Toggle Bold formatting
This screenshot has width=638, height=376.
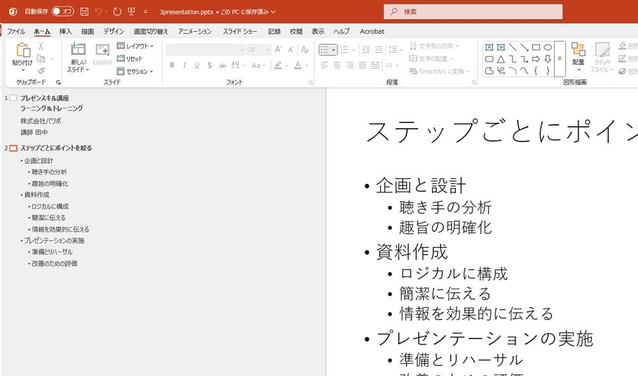[x=172, y=65]
